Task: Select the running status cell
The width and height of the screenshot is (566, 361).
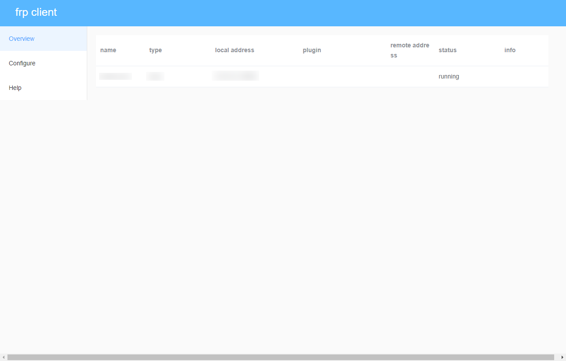Action: (x=449, y=76)
